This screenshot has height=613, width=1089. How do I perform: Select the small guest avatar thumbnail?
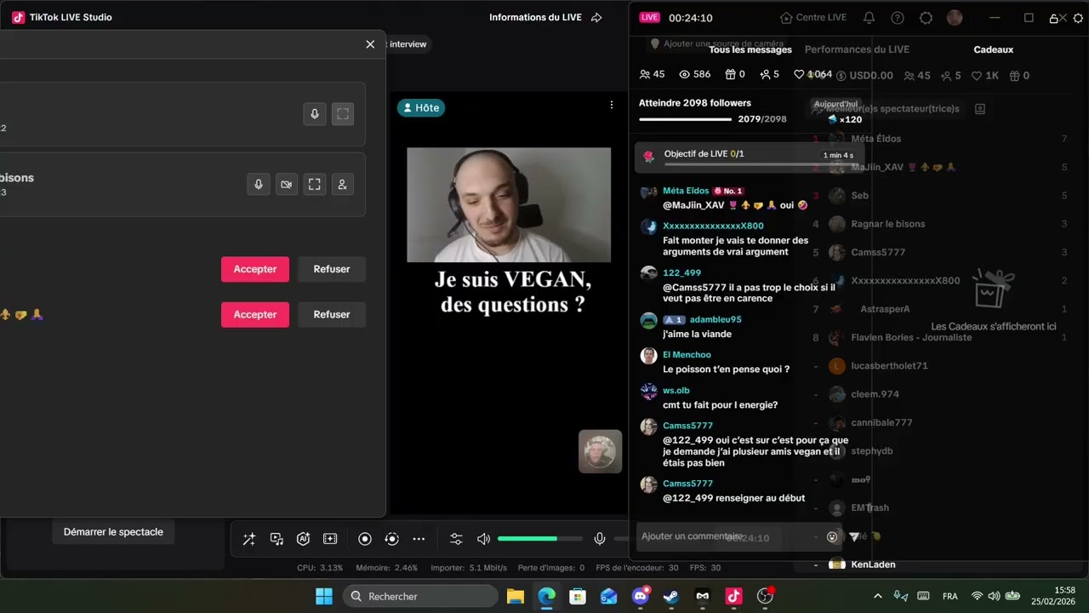600,451
